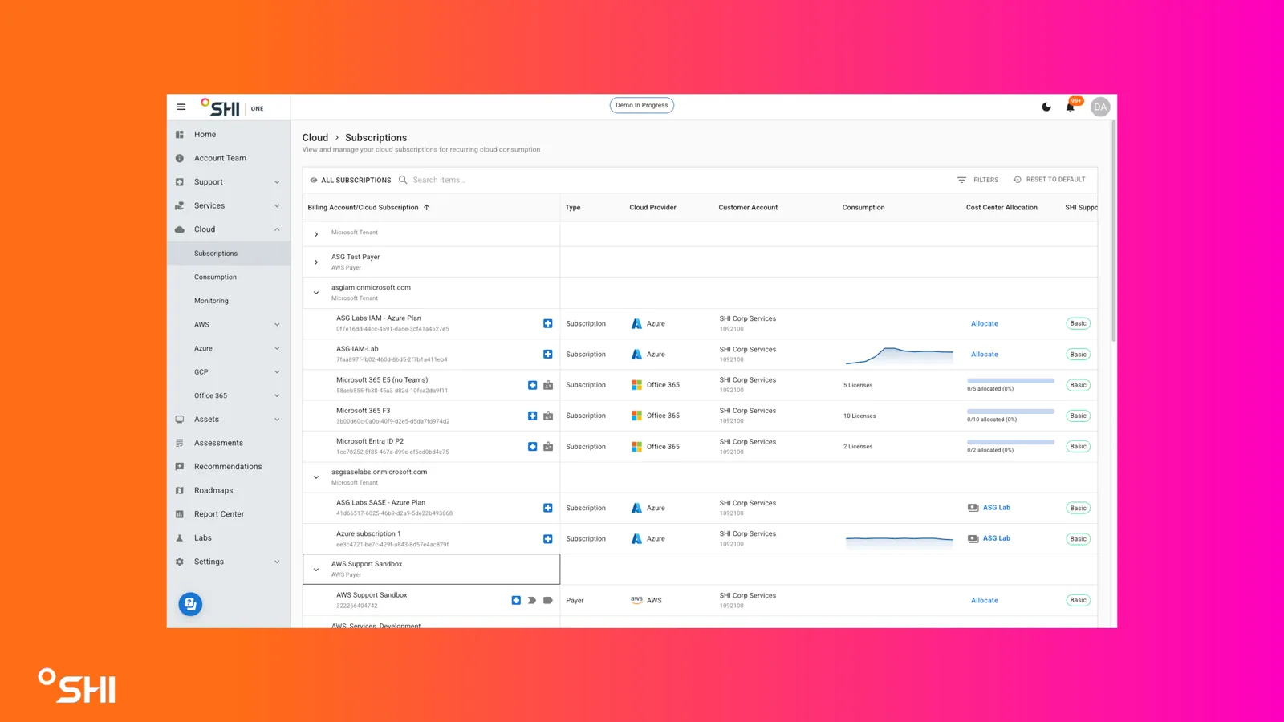Image resolution: width=1284 pixels, height=722 pixels.
Task: Click Allocate for AWS Support Sandbox
Action: tap(985, 601)
